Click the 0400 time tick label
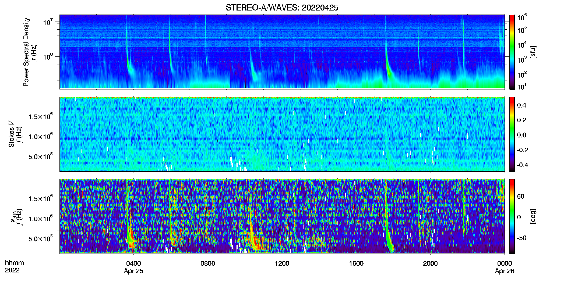Viewport: 564px width, 291px height. click(133, 263)
